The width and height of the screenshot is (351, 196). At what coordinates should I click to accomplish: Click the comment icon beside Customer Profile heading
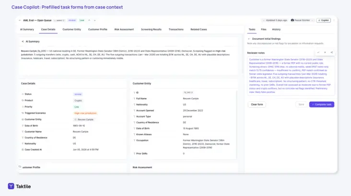coord(20,167)
